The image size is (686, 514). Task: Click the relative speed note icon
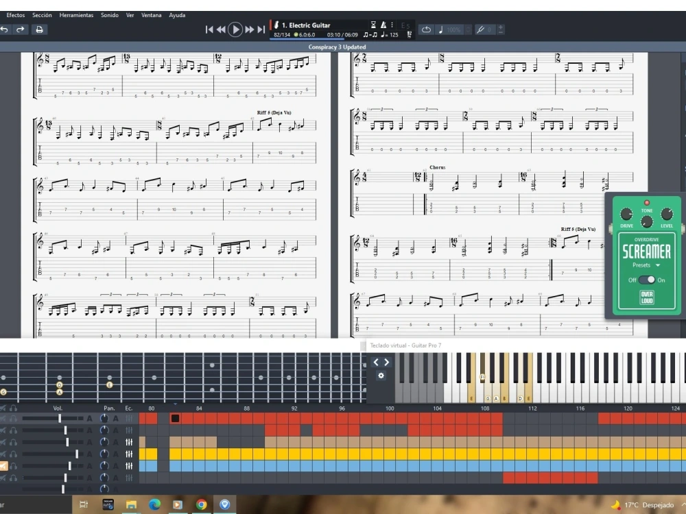[x=440, y=29]
